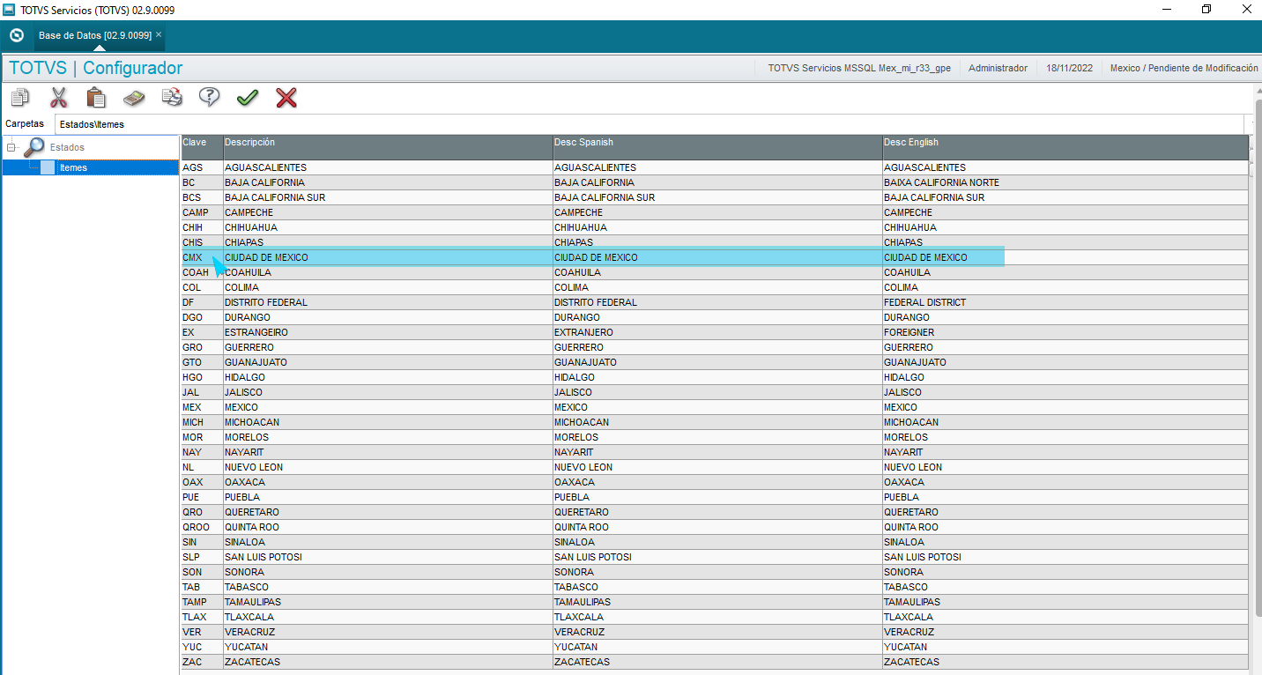Screen dimensions: 1262x675
Task: Click the Paste clipboard toolbar icon
Action: tap(96, 97)
